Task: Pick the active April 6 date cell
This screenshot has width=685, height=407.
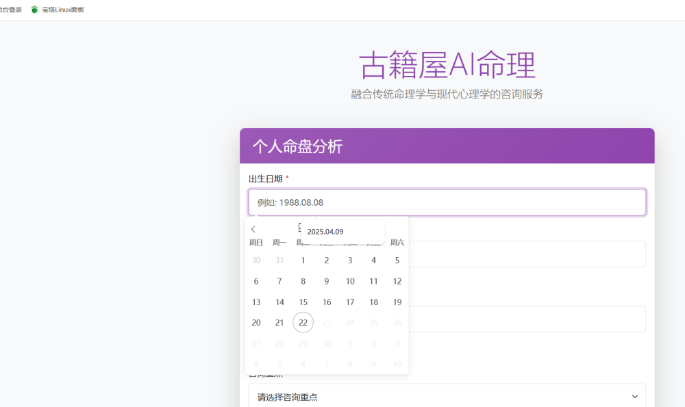Action: point(256,281)
